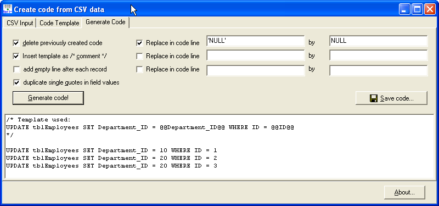Enable the third Replace in code line checkbox
439x206 pixels.
pyautogui.click(x=139, y=69)
